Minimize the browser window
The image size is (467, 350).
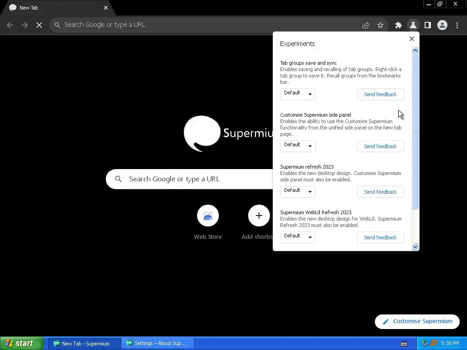[429, 4]
